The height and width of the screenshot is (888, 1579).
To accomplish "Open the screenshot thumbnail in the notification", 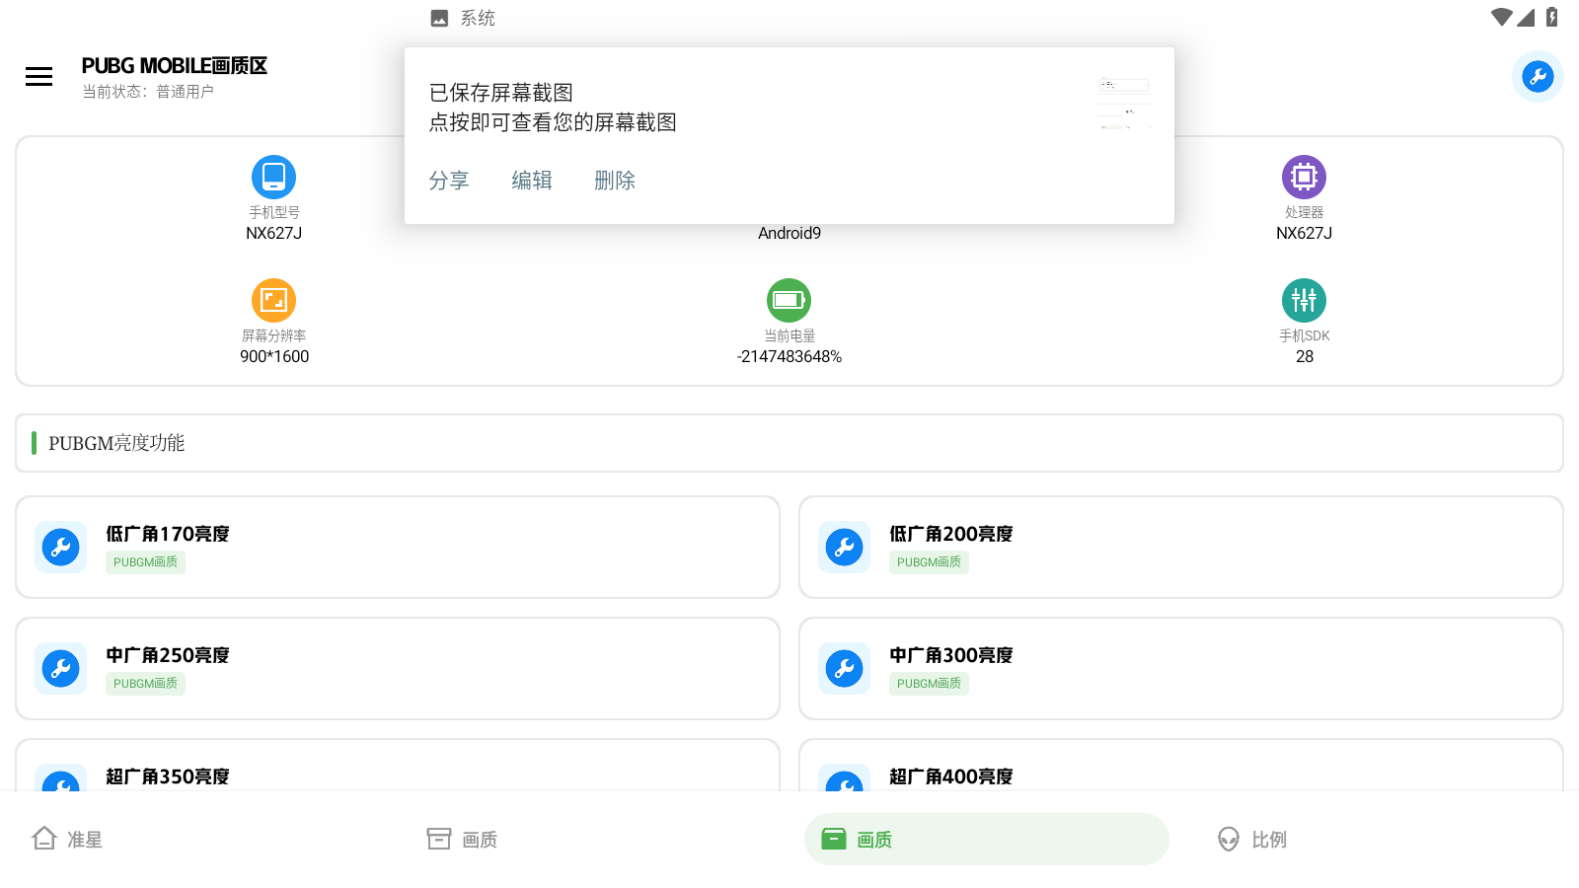I will 1124,102.
